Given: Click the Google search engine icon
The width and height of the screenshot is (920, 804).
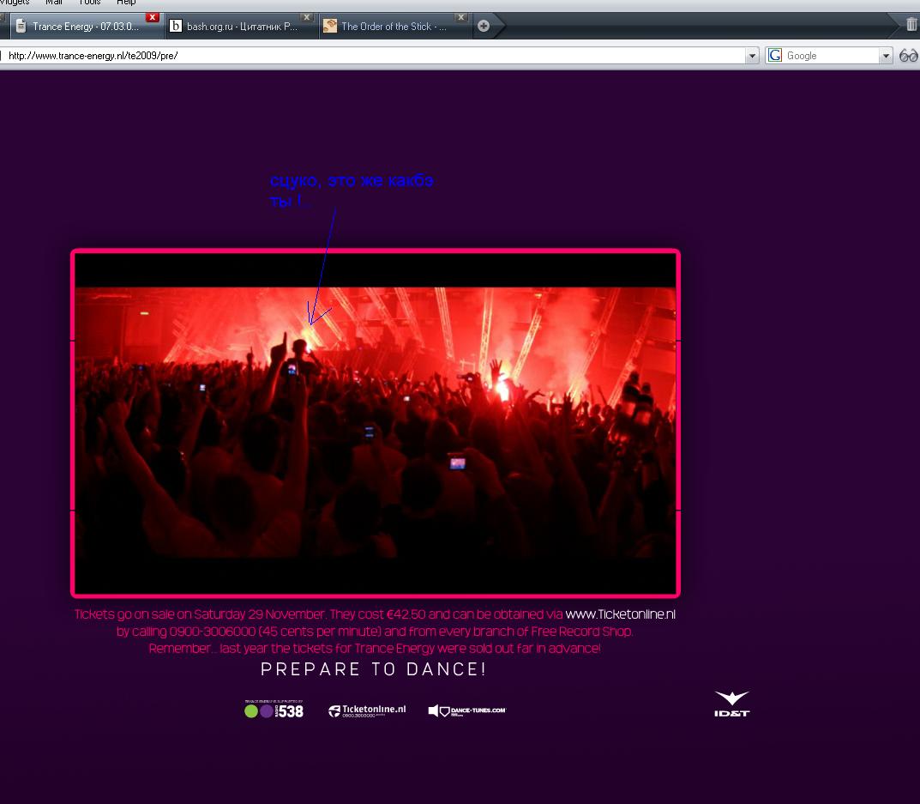Looking at the screenshot, I should click(x=775, y=56).
